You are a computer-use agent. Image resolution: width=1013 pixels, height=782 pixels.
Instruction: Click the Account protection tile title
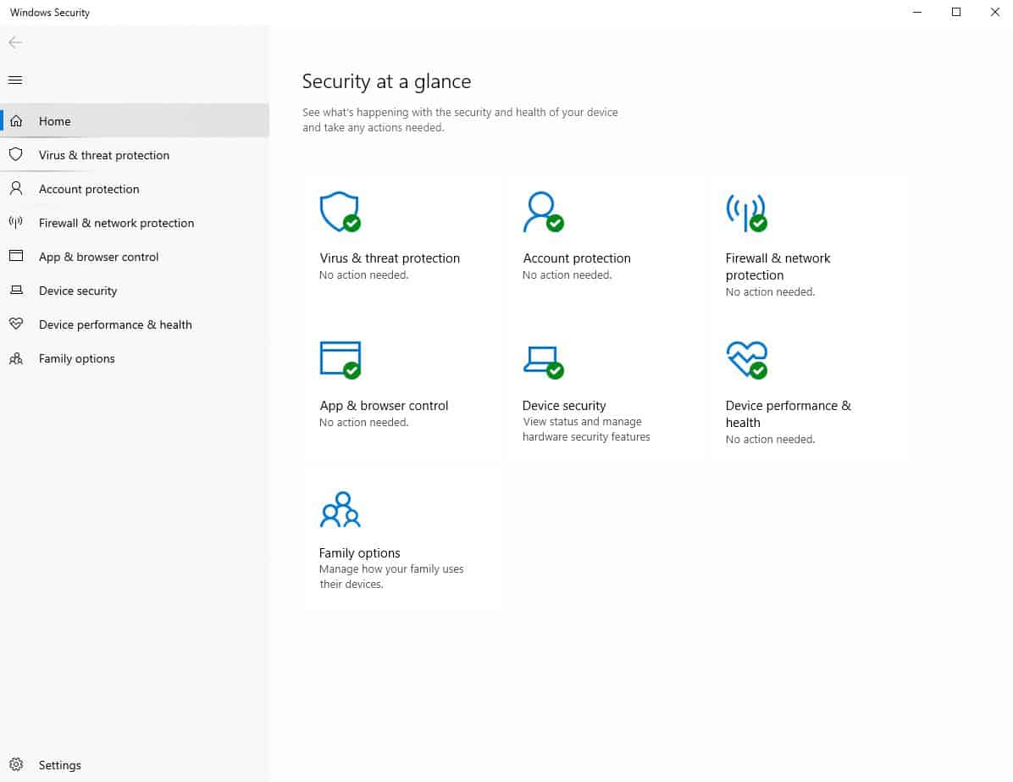coord(576,258)
